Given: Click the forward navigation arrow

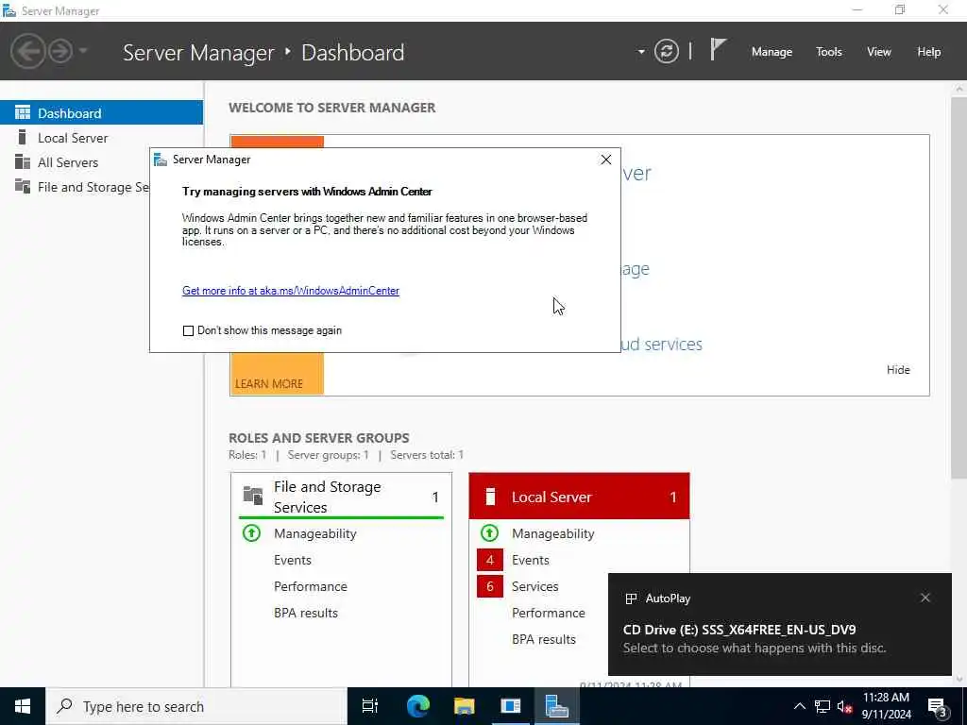Looking at the screenshot, I should point(59,51).
